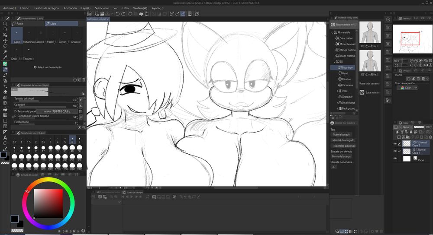This screenshot has height=235, width=433.
Task: Toggle visibility of layer Capa 1
Action: (395, 151)
